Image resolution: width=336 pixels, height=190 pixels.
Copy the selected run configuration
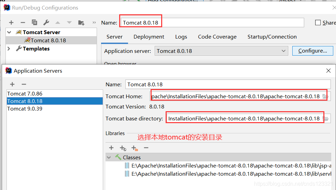[x=34, y=22]
